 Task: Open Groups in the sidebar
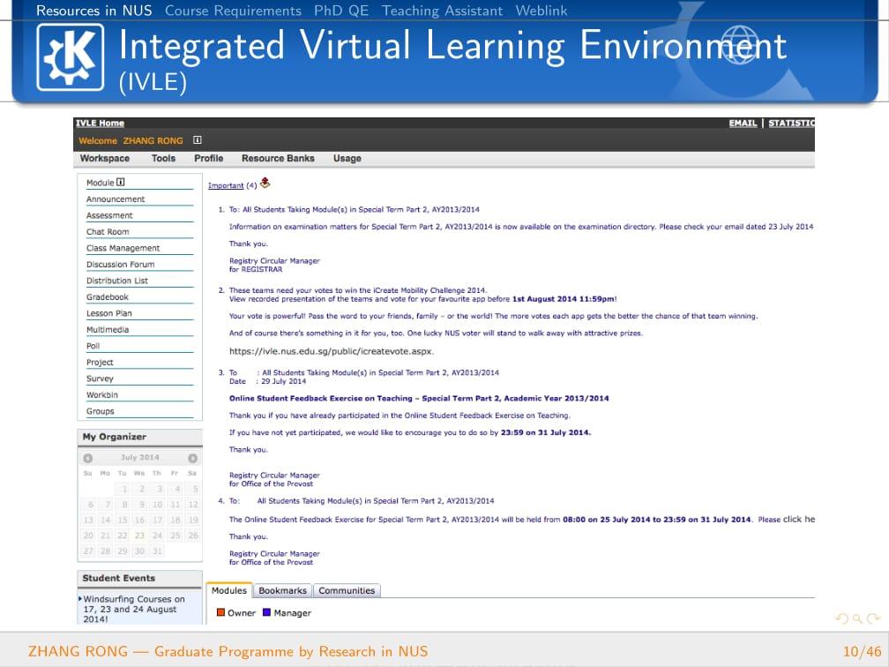point(101,411)
